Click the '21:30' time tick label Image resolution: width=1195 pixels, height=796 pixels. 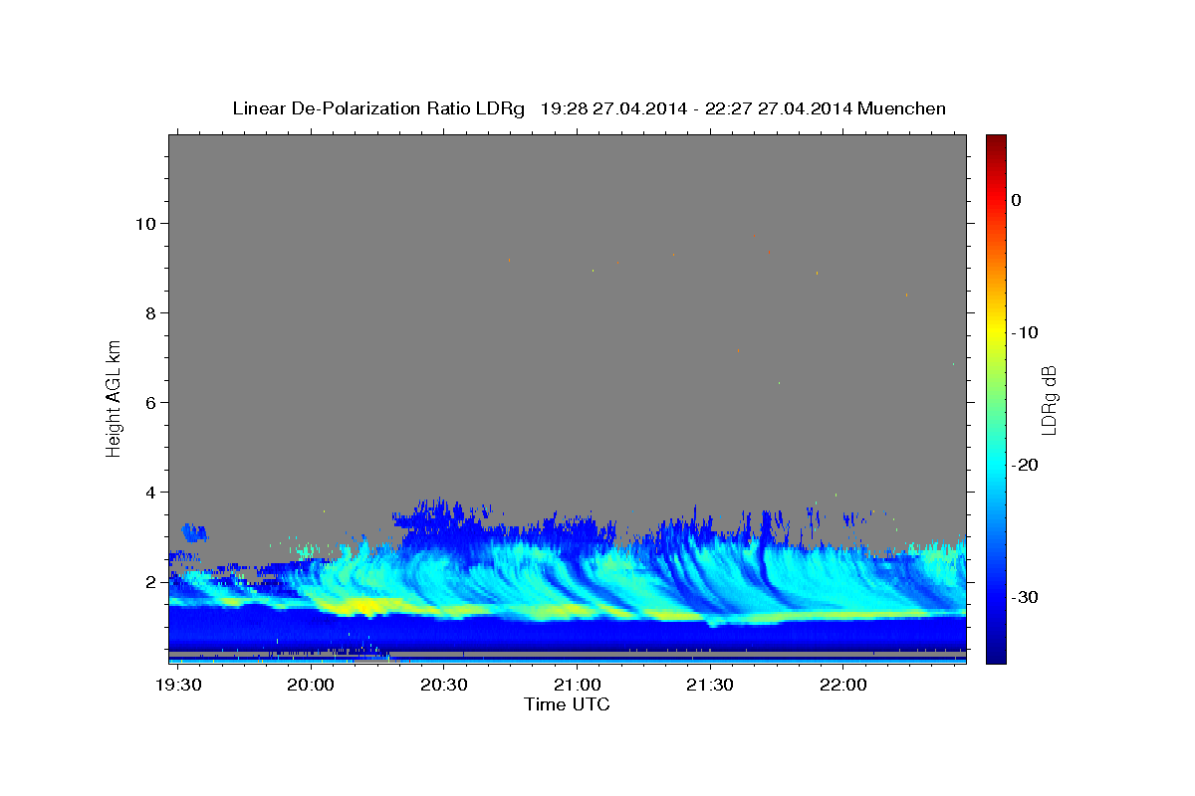pos(709,686)
